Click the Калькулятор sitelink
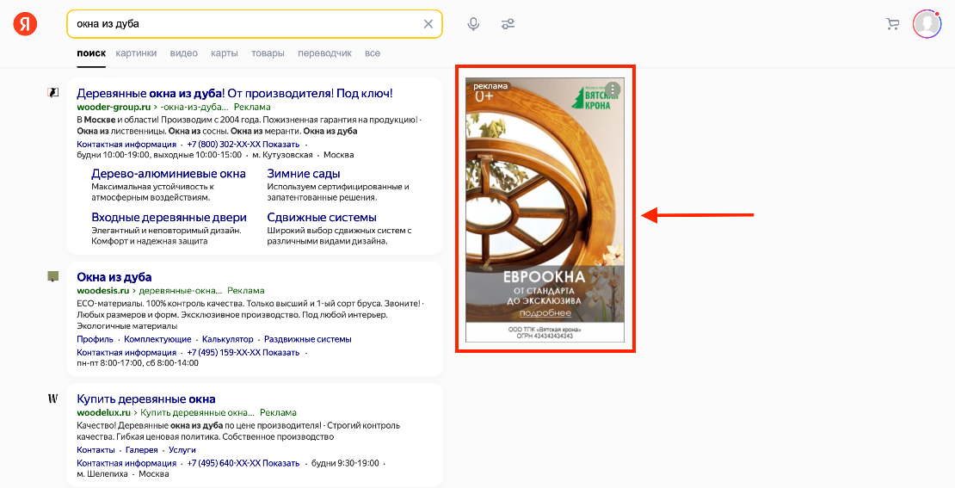 [216, 339]
